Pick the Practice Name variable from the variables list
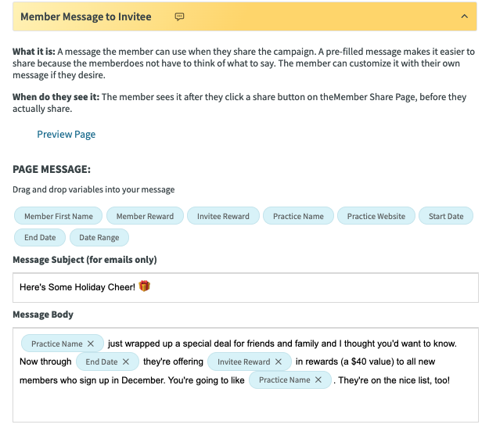Viewport: 489px width, 428px height. [x=298, y=216]
